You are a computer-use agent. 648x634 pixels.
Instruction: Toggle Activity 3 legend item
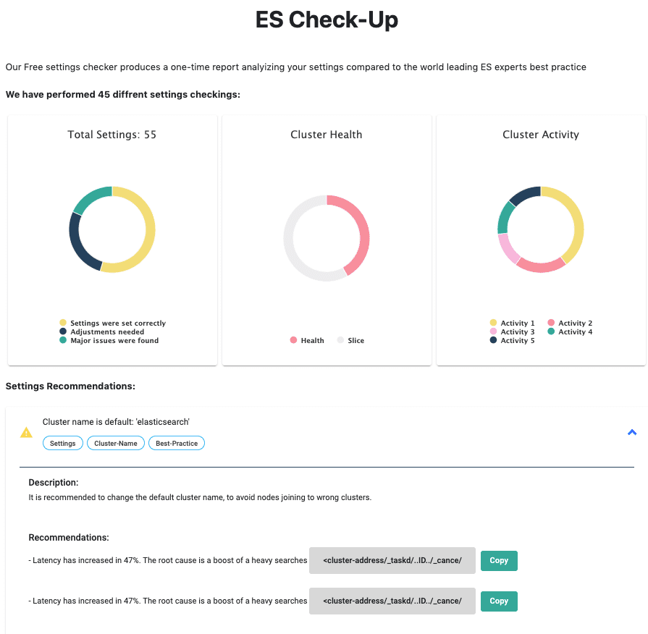[x=512, y=331]
